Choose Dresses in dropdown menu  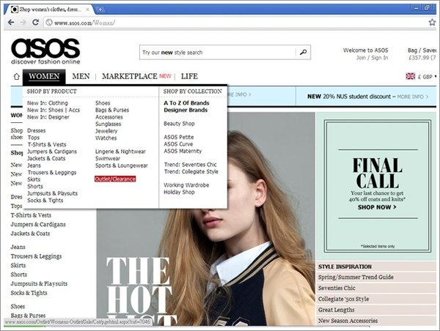click(x=36, y=130)
